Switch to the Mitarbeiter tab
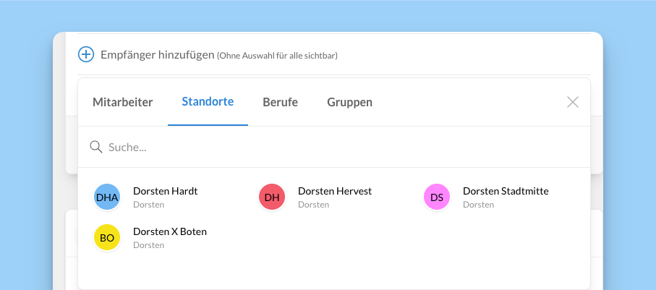 (123, 102)
